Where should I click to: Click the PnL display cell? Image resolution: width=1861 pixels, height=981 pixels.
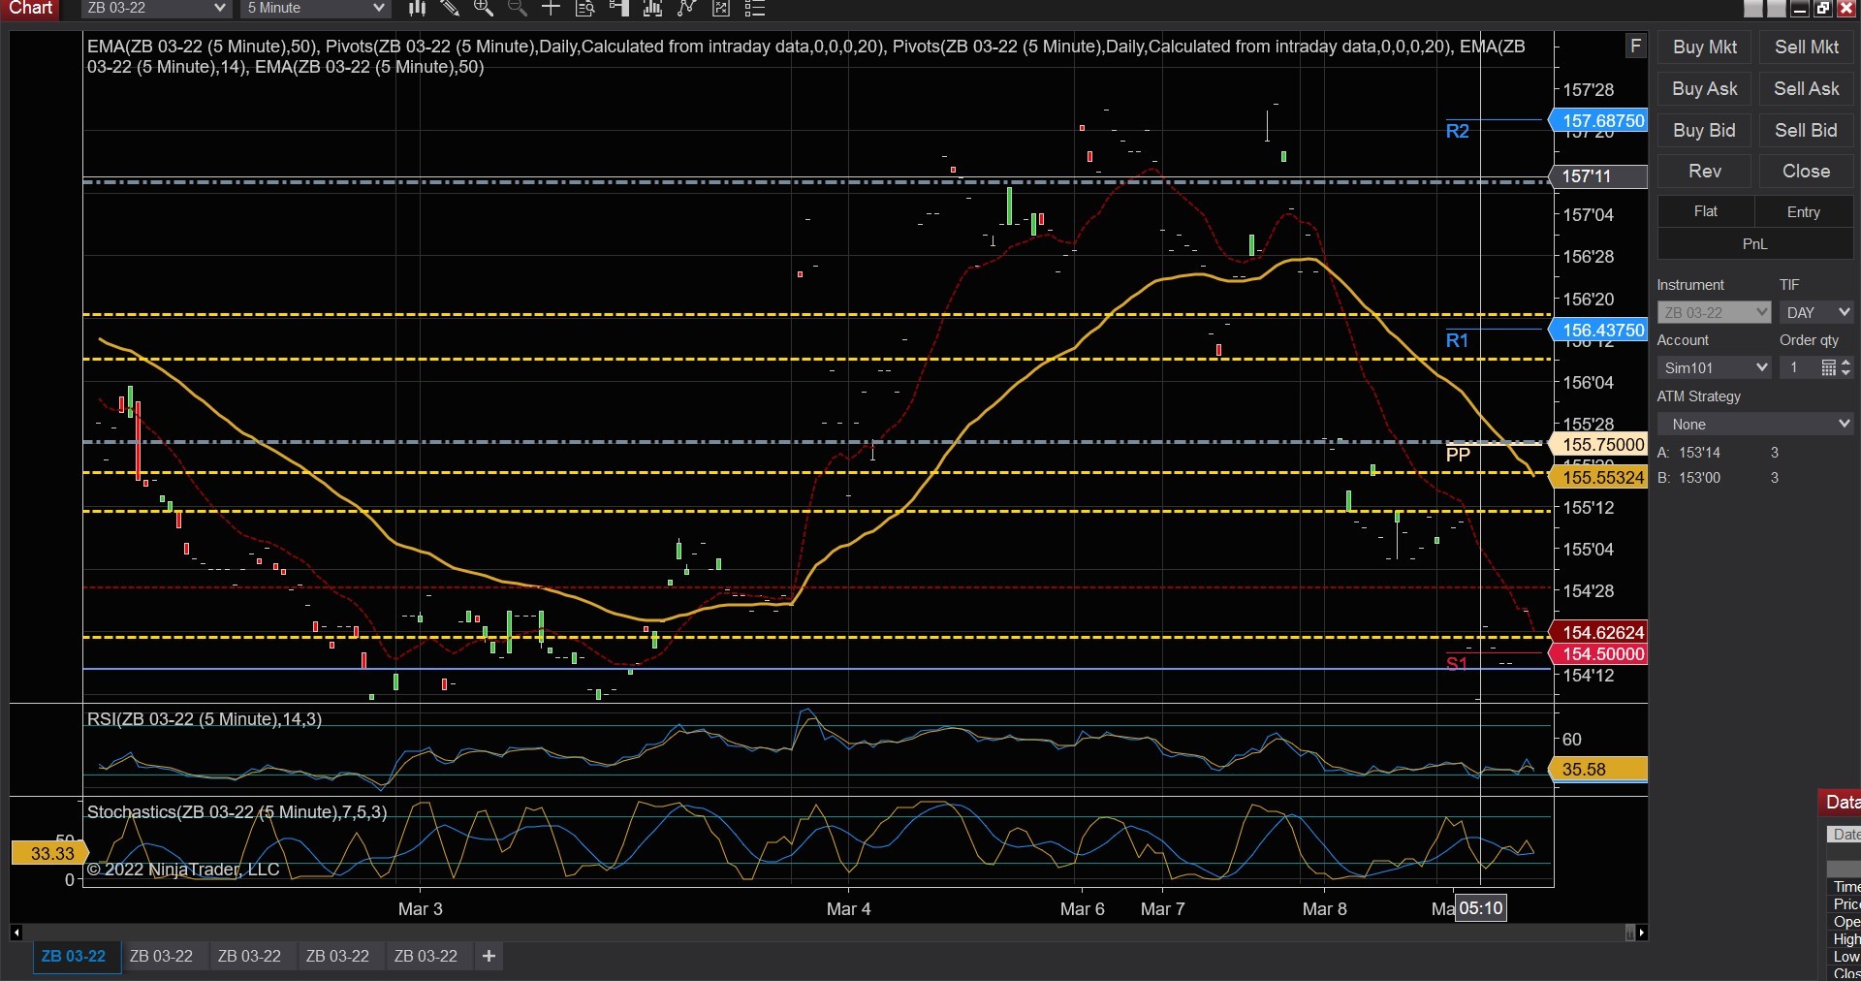point(1755,244)
